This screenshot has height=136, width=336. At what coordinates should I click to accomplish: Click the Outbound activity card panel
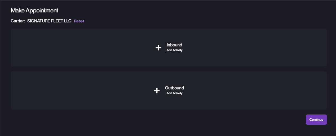[x=79, y=90]
